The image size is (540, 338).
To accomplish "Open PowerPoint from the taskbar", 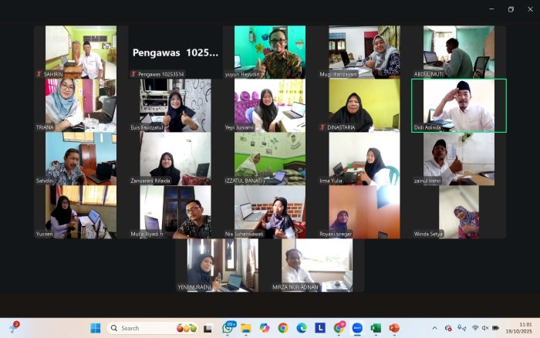I will point(394,328).
